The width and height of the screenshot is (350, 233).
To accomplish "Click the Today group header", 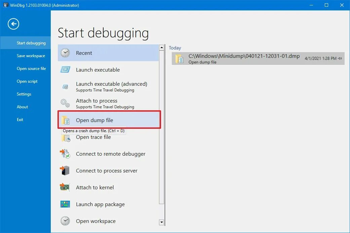I will [x=175, y=48].
